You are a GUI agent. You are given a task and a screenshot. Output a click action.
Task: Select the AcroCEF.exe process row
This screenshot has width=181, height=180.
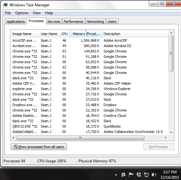[x=90, y=40]
